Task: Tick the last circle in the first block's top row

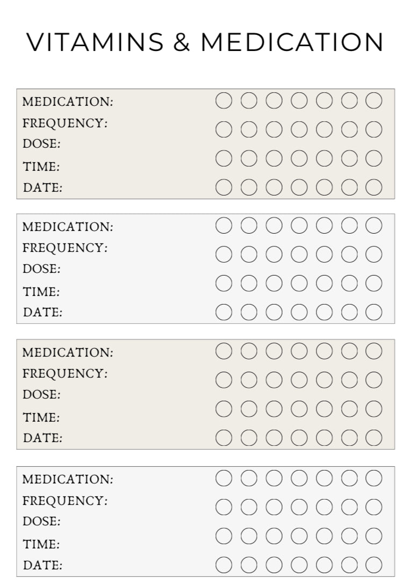Action: [x=374, y=100]
